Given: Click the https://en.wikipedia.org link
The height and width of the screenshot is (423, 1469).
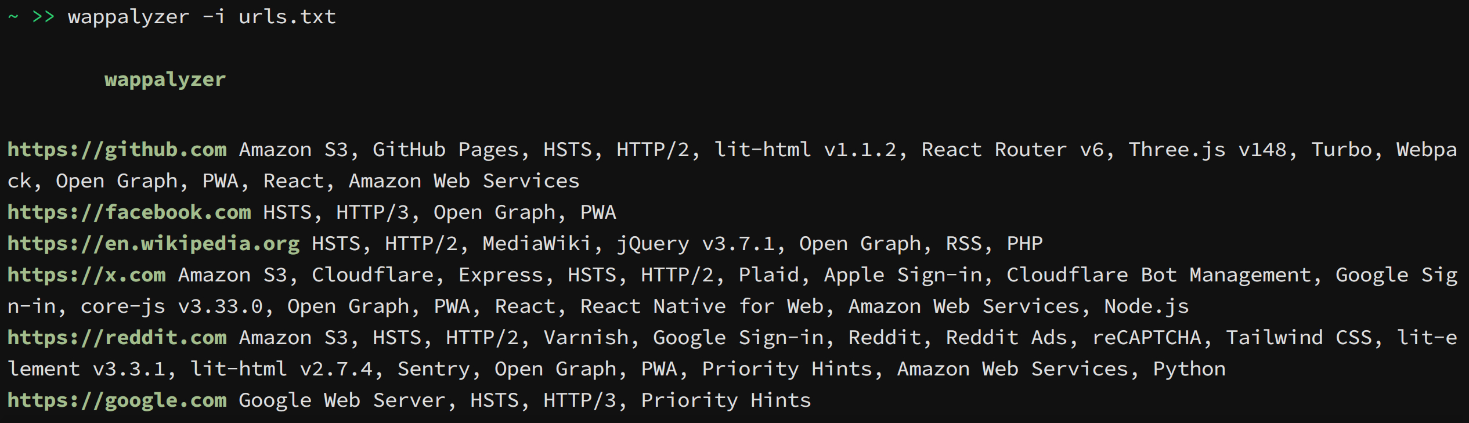Looking at the screenshot, I should tap(153, 244).
